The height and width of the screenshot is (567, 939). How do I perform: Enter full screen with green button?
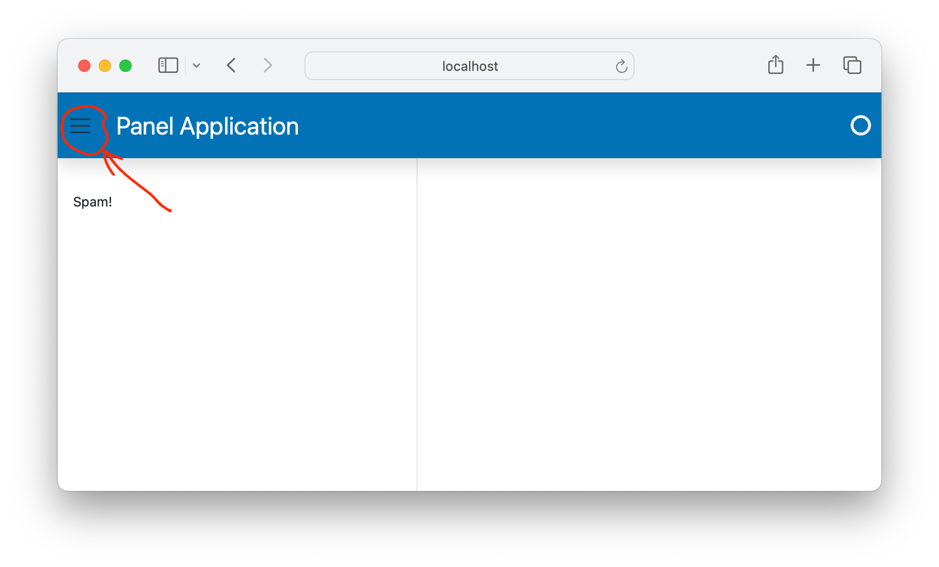pos(125,65)
